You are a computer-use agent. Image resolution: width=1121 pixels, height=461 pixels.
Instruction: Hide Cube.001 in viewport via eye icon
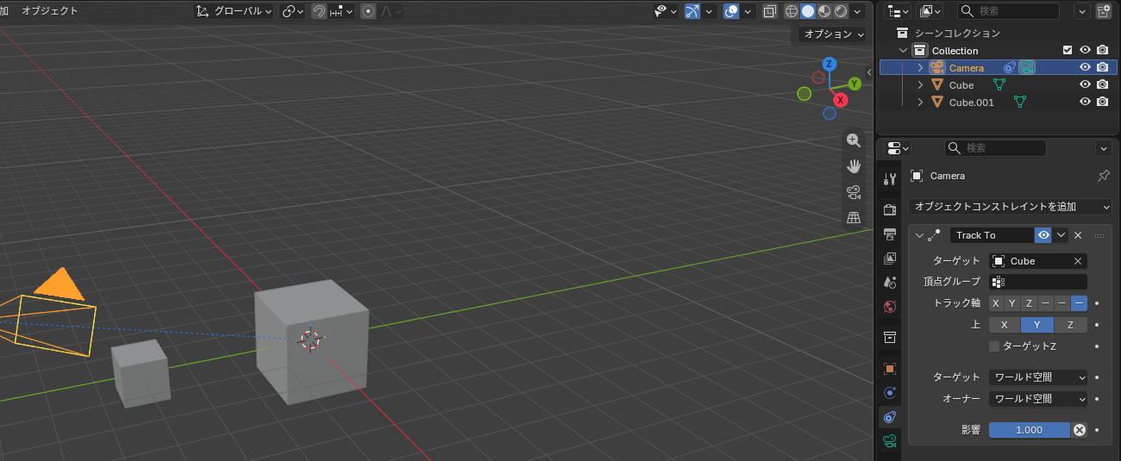tap(1086, 102)
